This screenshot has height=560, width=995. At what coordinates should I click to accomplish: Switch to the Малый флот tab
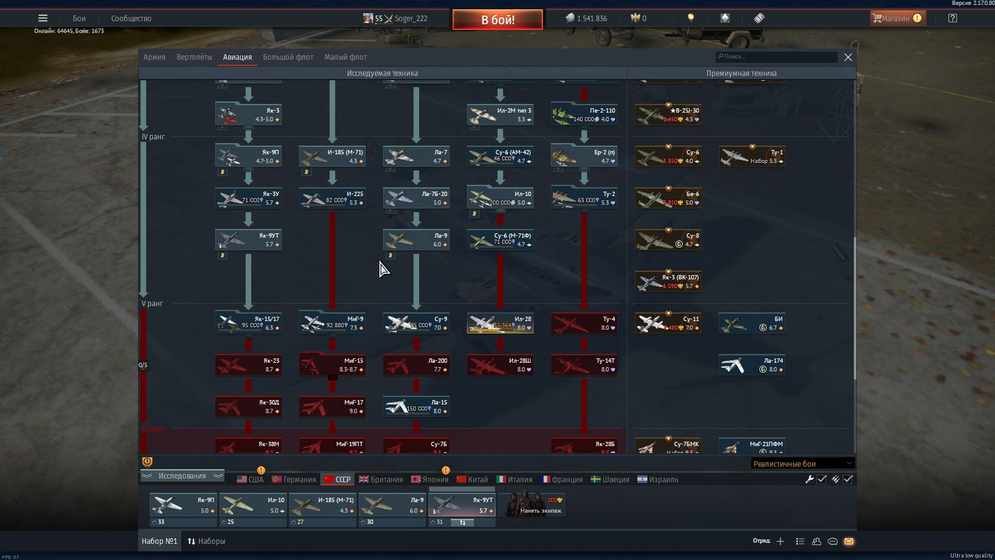click(346, 57)
